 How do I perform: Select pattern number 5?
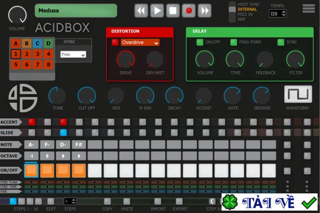click(x=16, y=64)
